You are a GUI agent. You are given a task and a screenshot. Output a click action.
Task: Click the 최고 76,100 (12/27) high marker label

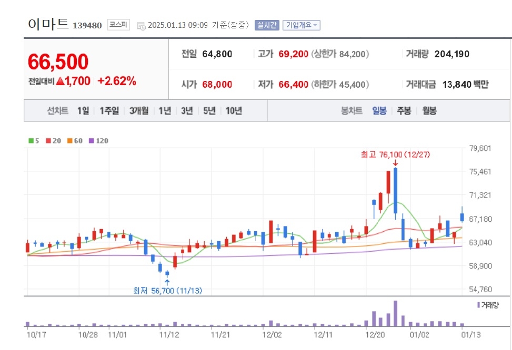[x=395, y=155]
